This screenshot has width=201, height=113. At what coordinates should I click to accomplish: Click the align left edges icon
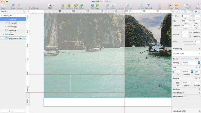click(x=182, y=12)
